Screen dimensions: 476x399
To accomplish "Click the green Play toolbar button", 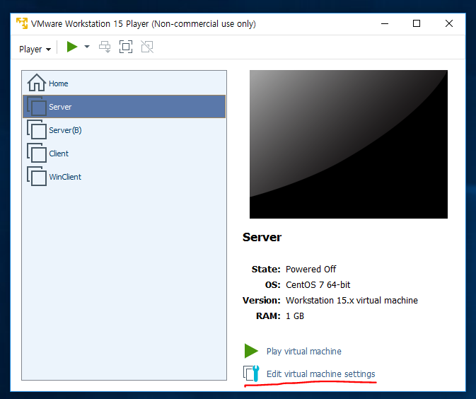I will click(72, 47).
